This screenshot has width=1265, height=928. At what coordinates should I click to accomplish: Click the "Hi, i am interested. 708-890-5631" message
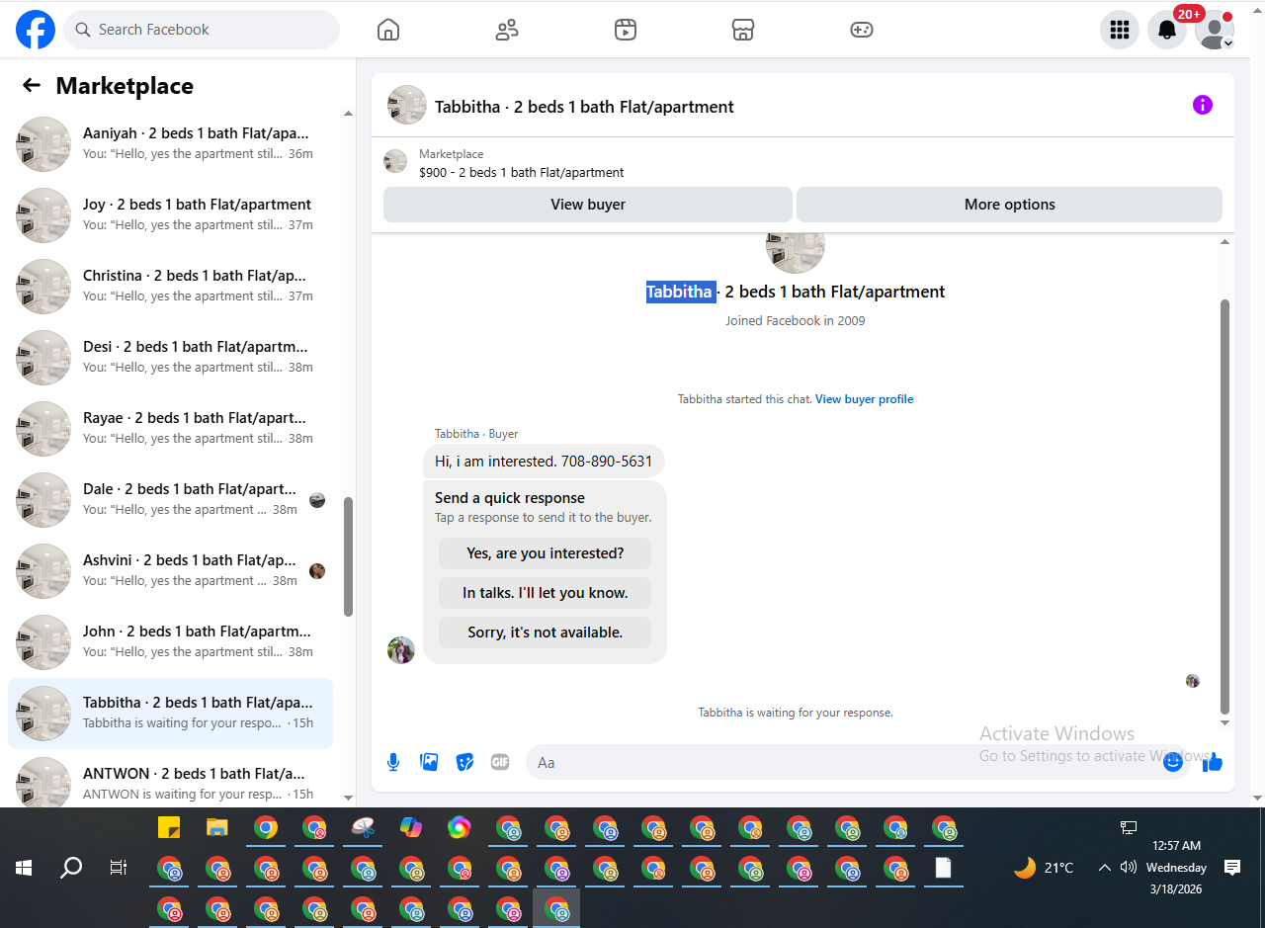[x=544, y=462]
